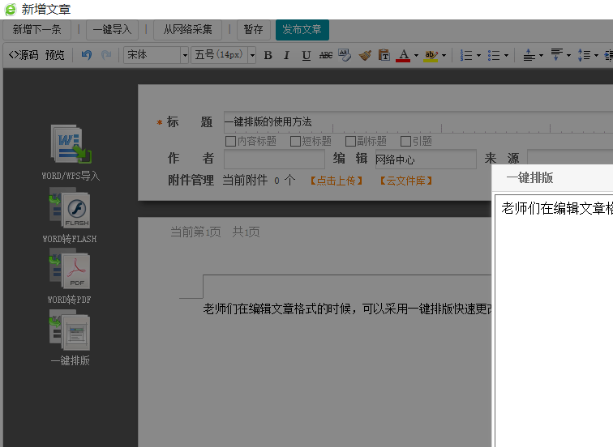This screenshot has width=613, height=447.
Task: Open the 宋体 font family dropdown
Action: click(184, 55)
